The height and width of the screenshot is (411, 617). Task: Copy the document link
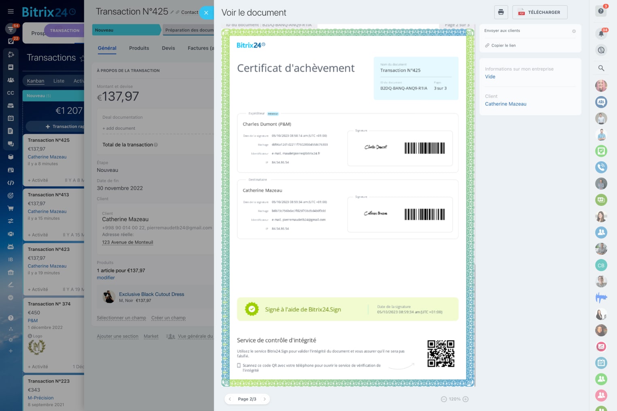tap(503, 45)
